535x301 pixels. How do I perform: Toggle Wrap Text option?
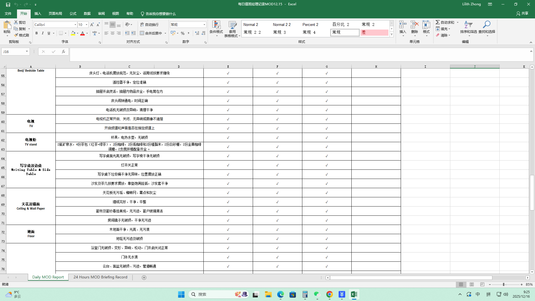point(149,25)
